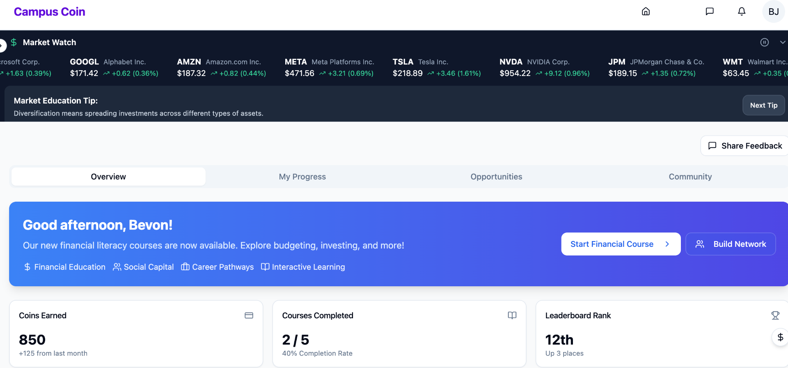Click the 12th leaderboard rank value
The image size is (788, 368).
[559, 340]
